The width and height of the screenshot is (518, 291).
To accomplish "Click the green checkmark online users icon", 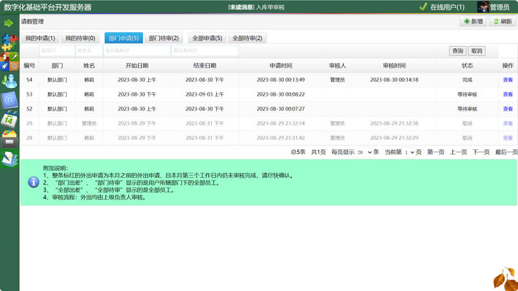I will pyautogui.click(x=423, y=7).
